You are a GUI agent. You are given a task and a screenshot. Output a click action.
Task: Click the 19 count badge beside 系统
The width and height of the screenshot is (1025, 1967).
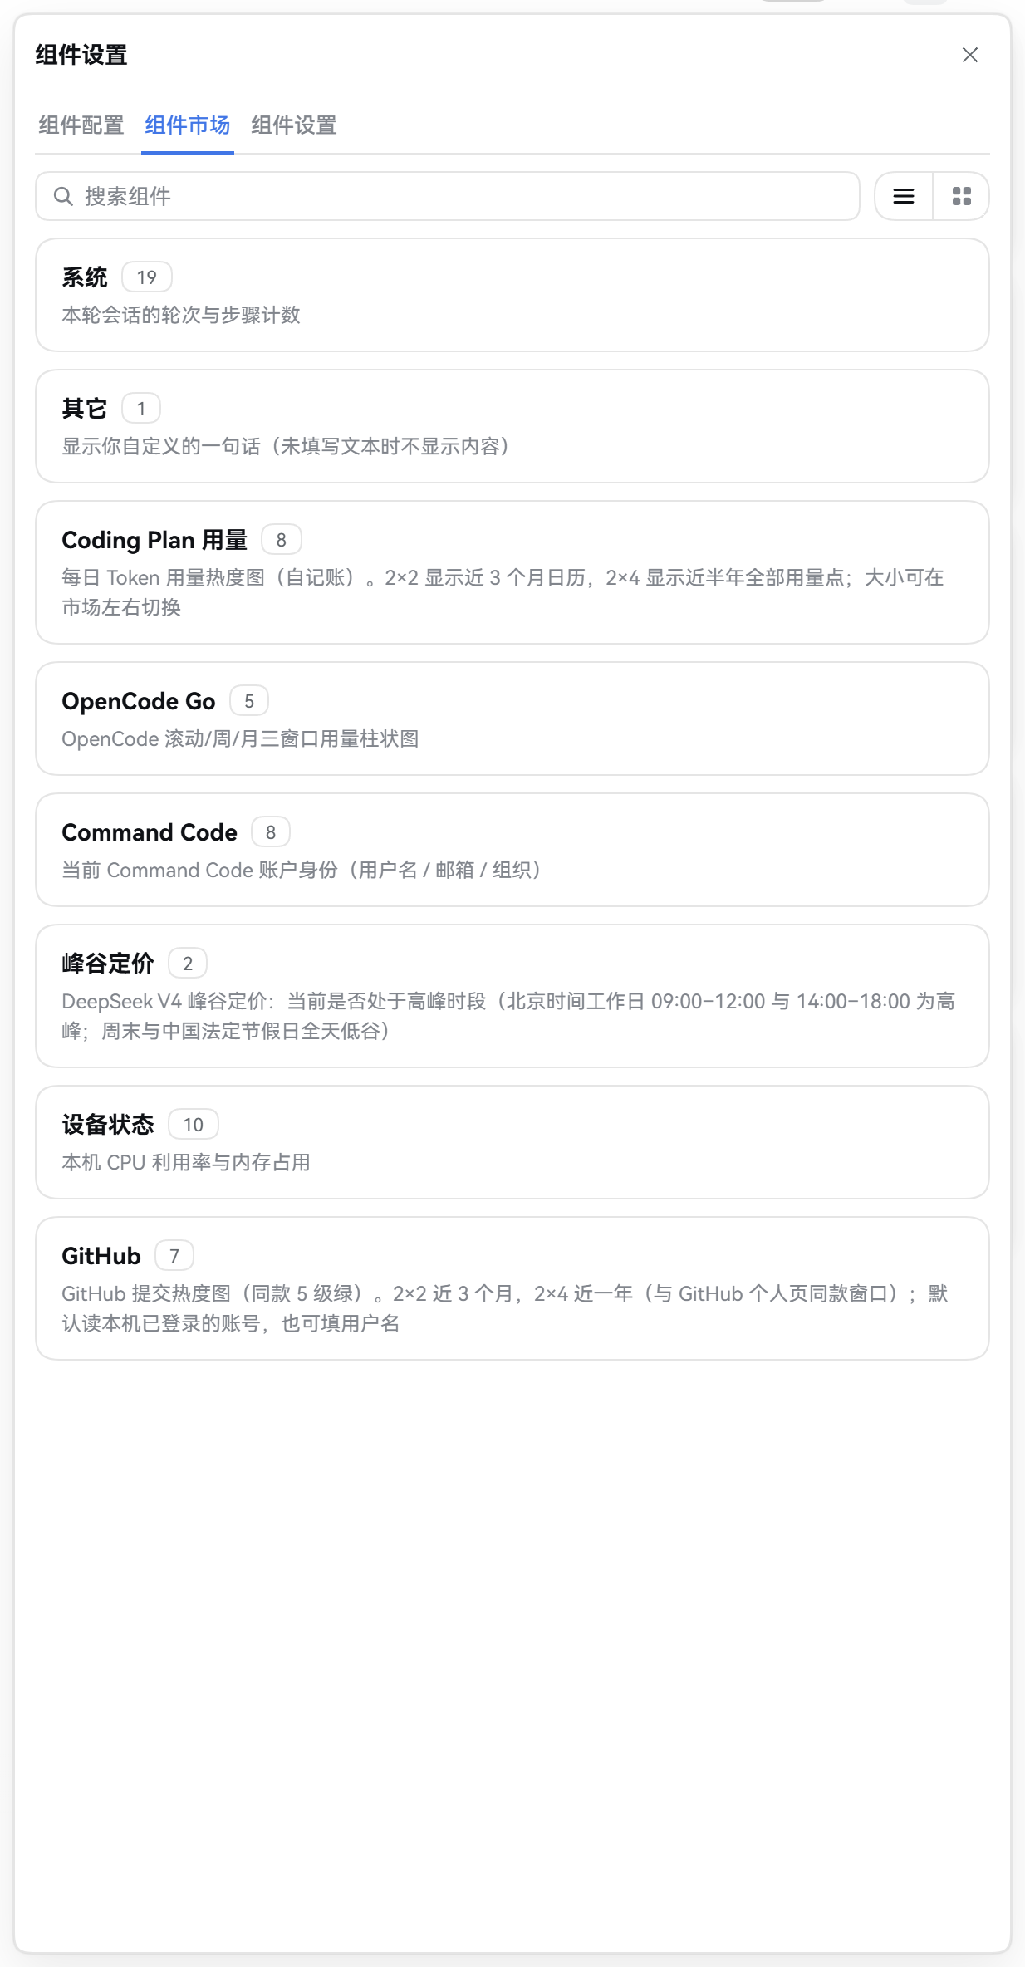pyautogui.click(x=147, y=277)
